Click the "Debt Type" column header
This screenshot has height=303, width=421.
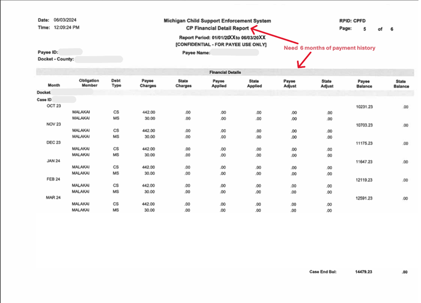pyautogui.click(x=116, y=83)
